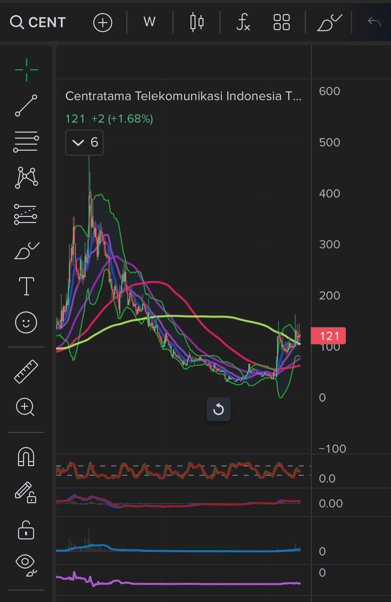This screenshot has height=602, width=391.
Task: Click the 400 price scale label
Action: (330, 194)
